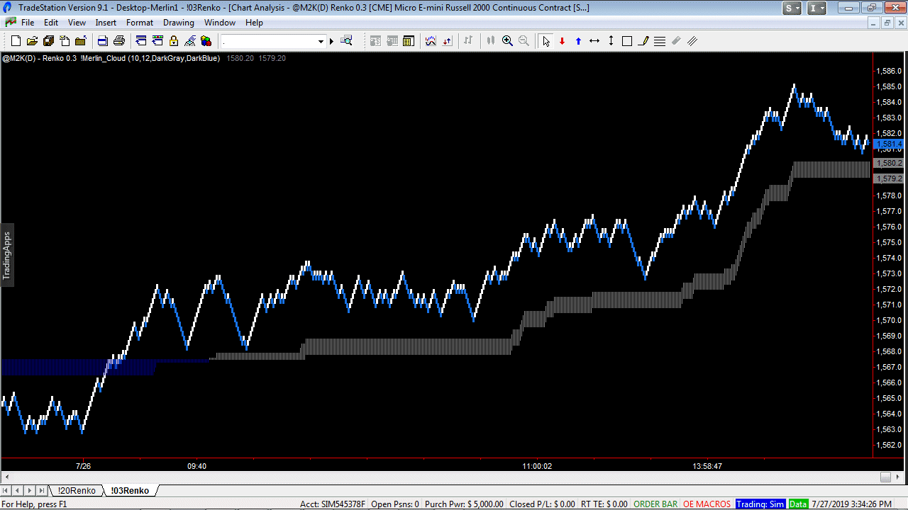
Task: Click Purch Pwr: $ 5,000.00 status text
Action: 464,504
